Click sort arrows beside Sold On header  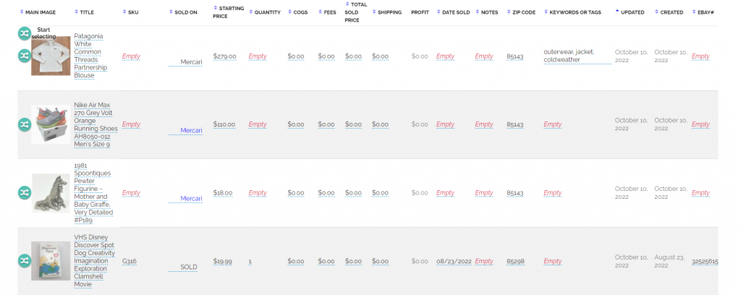171,12
